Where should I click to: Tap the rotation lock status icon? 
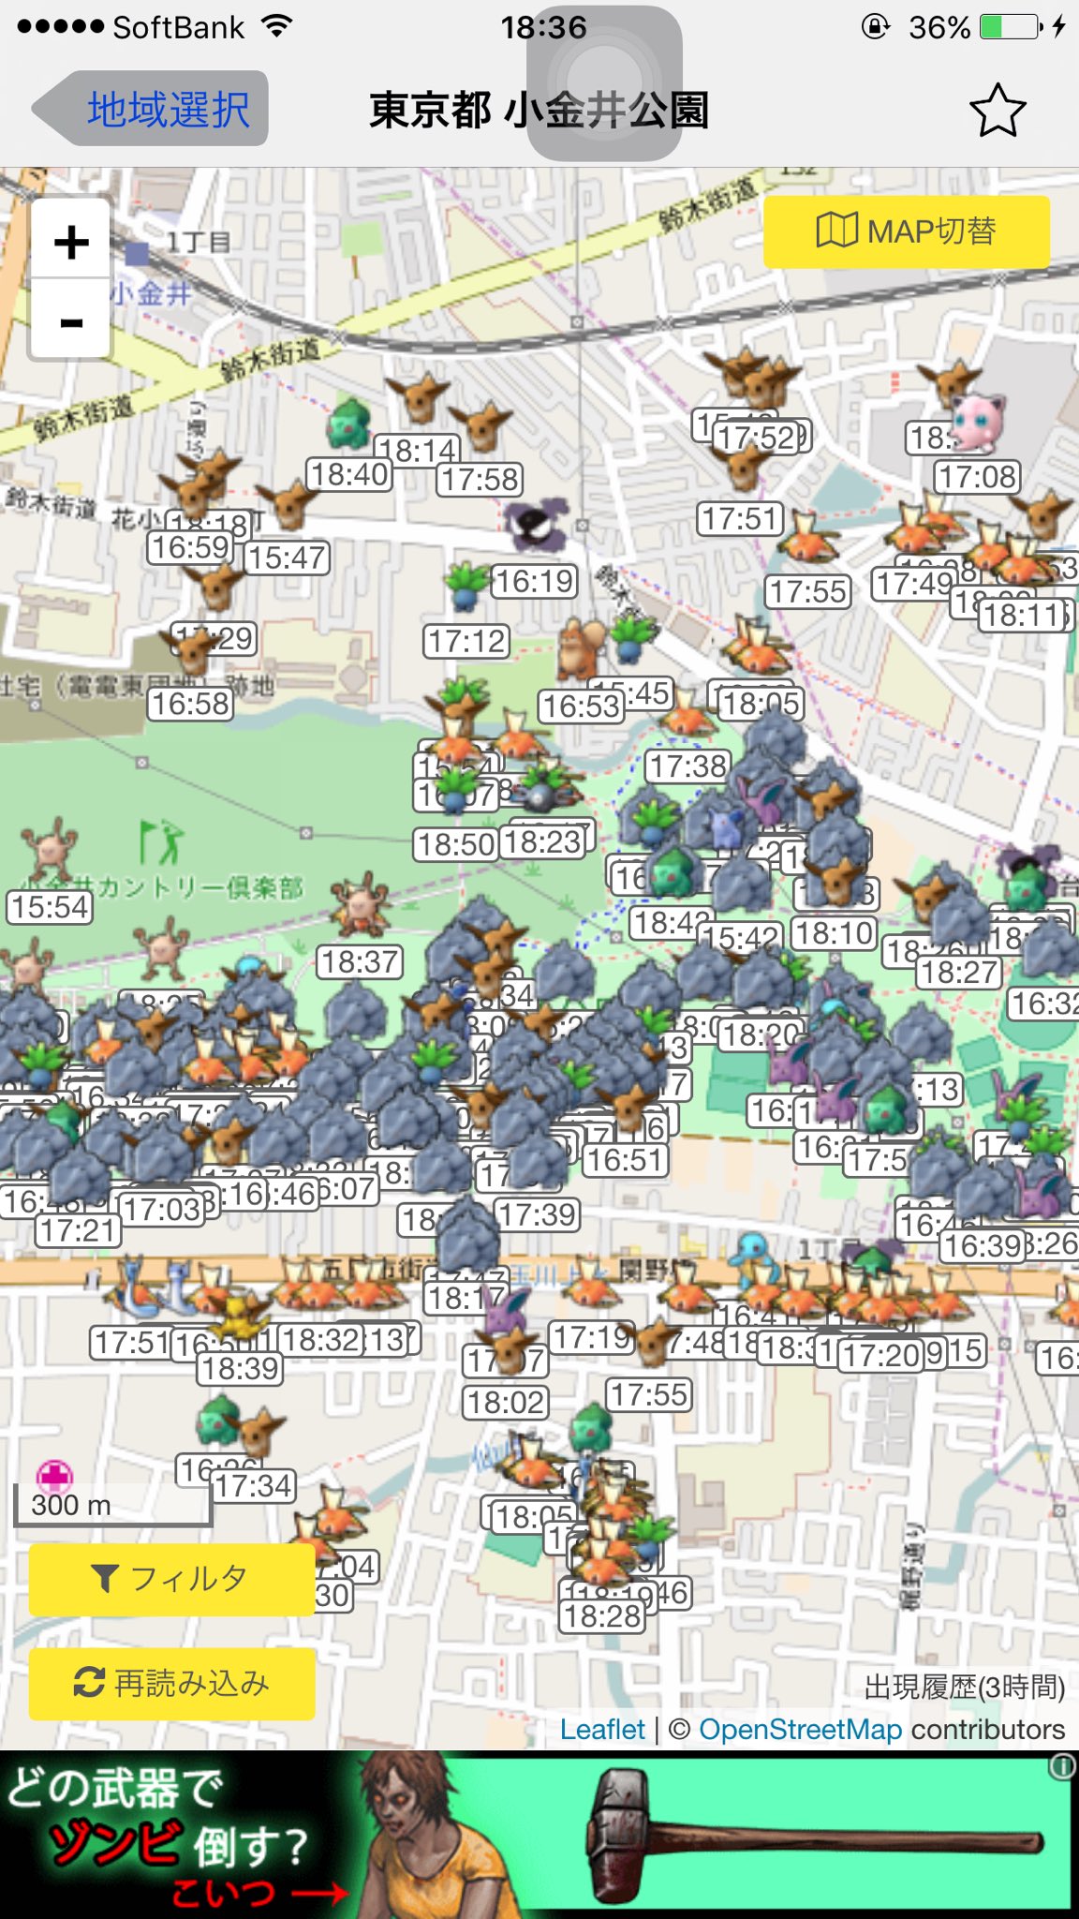tap(875, 26)
